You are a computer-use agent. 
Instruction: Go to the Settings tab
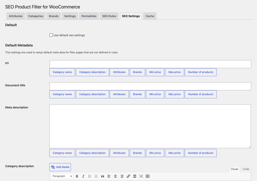pyautogui.click(x=70, y=16)
